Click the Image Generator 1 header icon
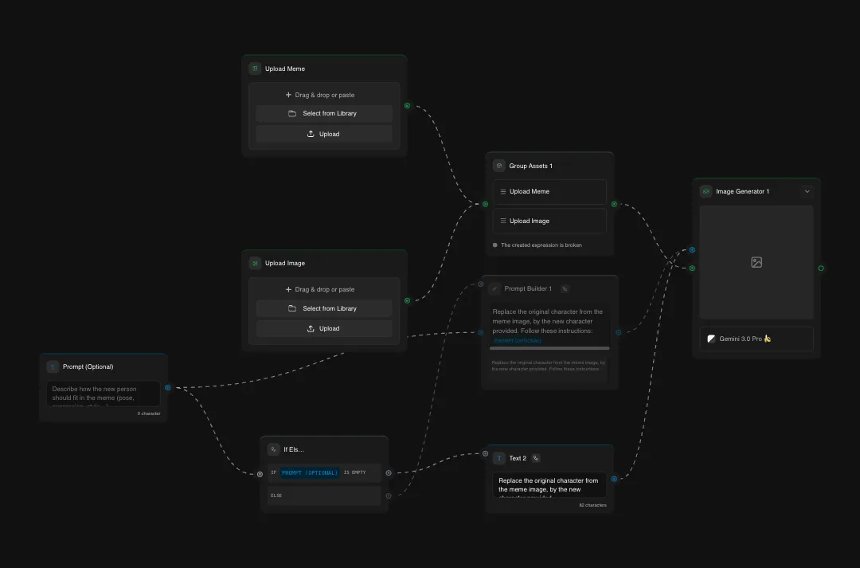 [706, 191]
